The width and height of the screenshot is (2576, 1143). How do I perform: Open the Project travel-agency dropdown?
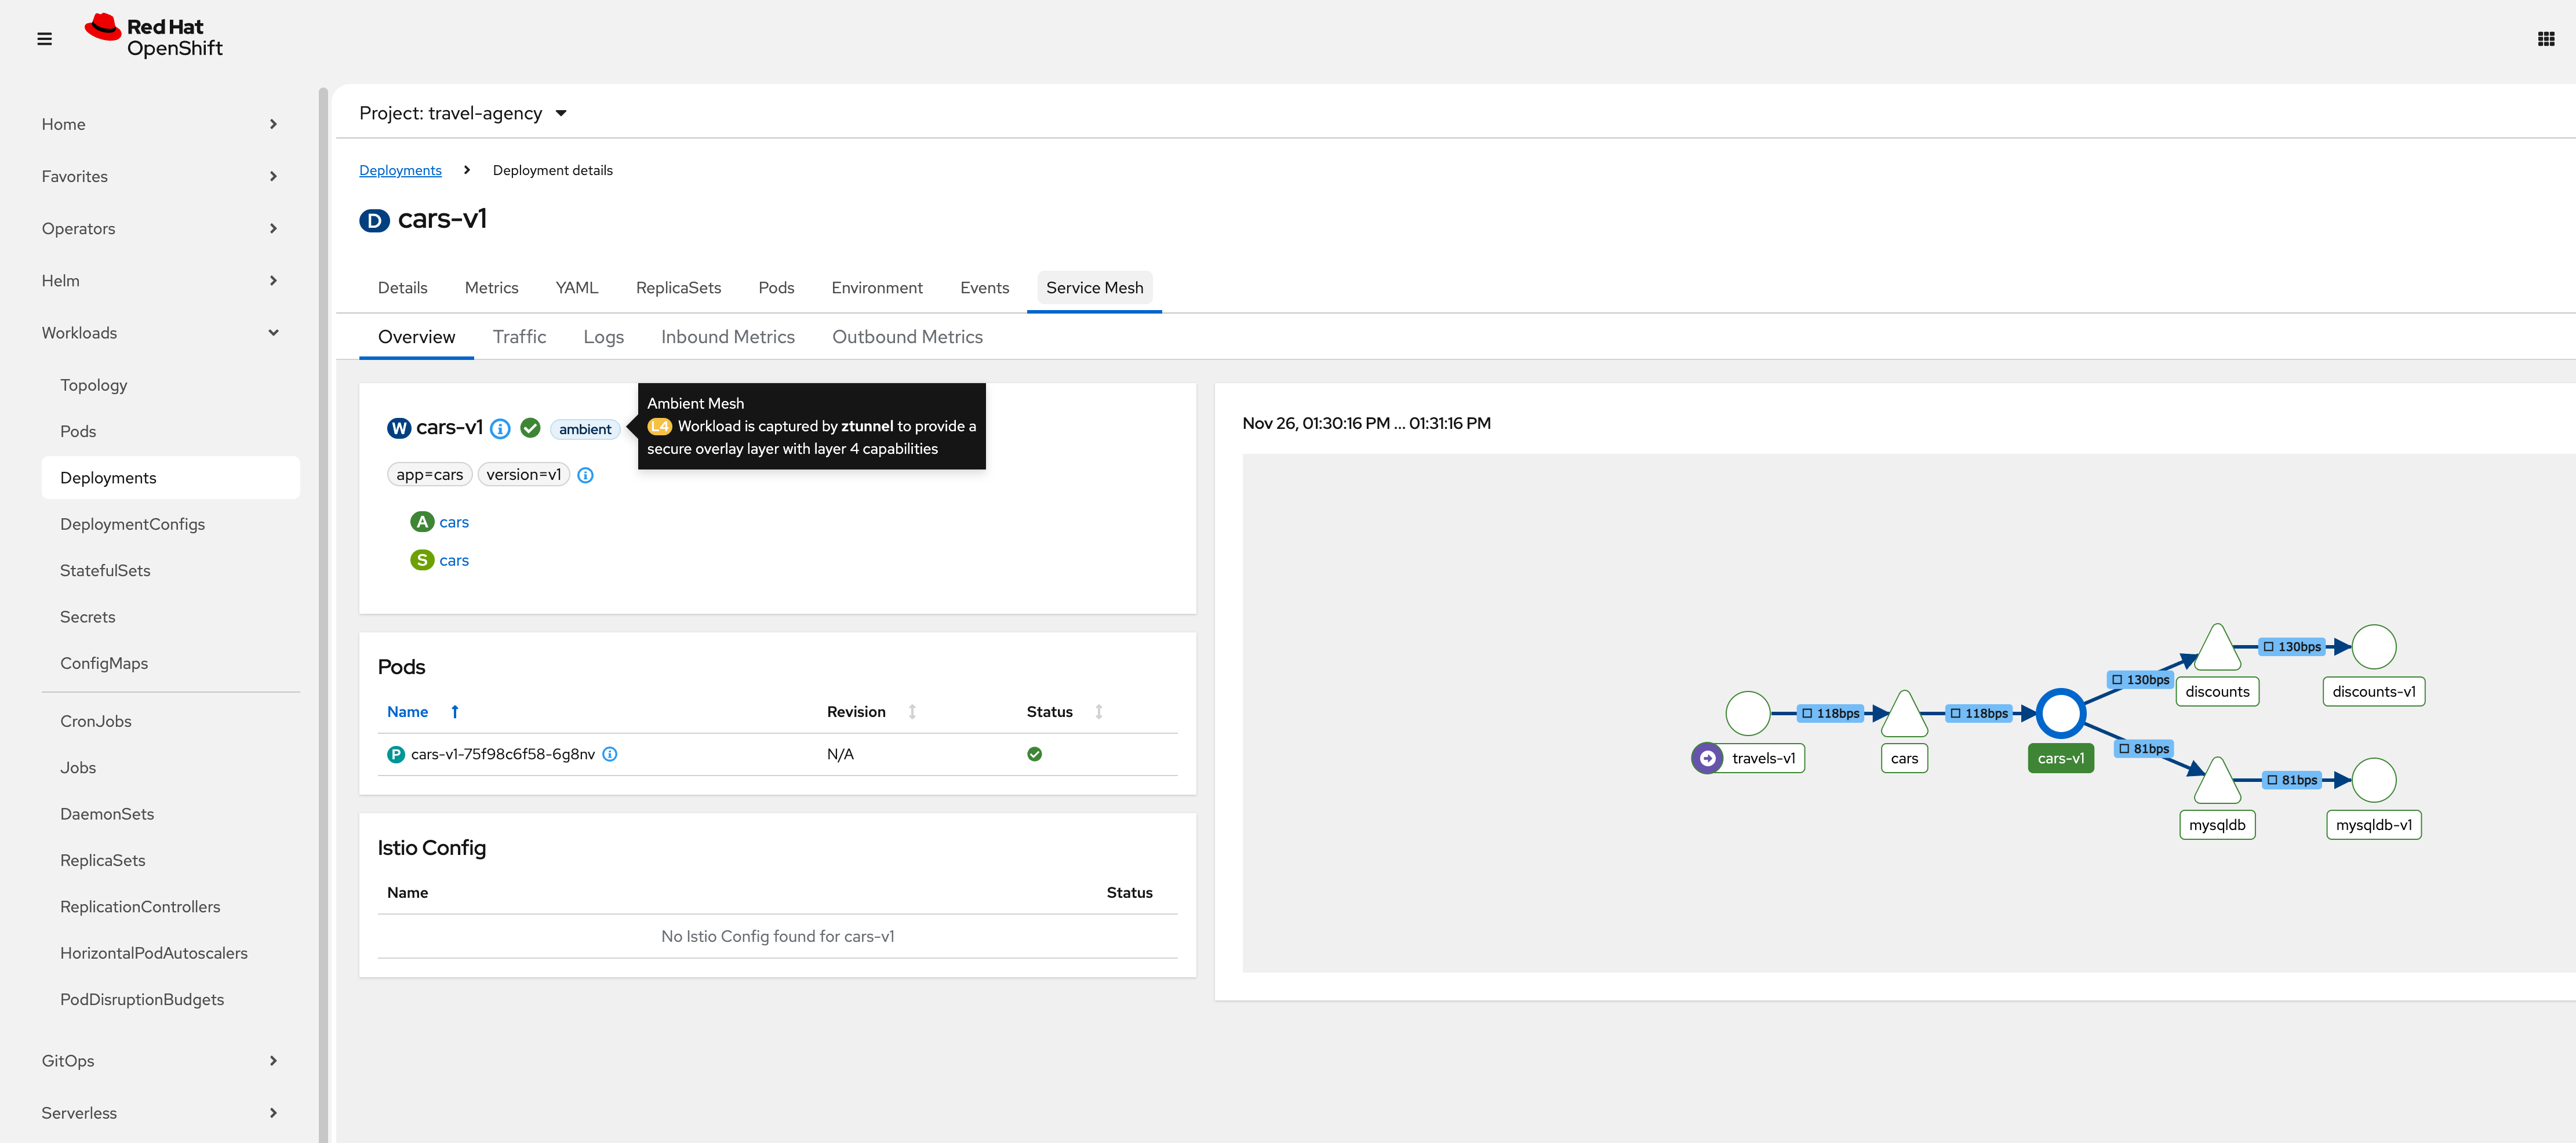[462, 113]
